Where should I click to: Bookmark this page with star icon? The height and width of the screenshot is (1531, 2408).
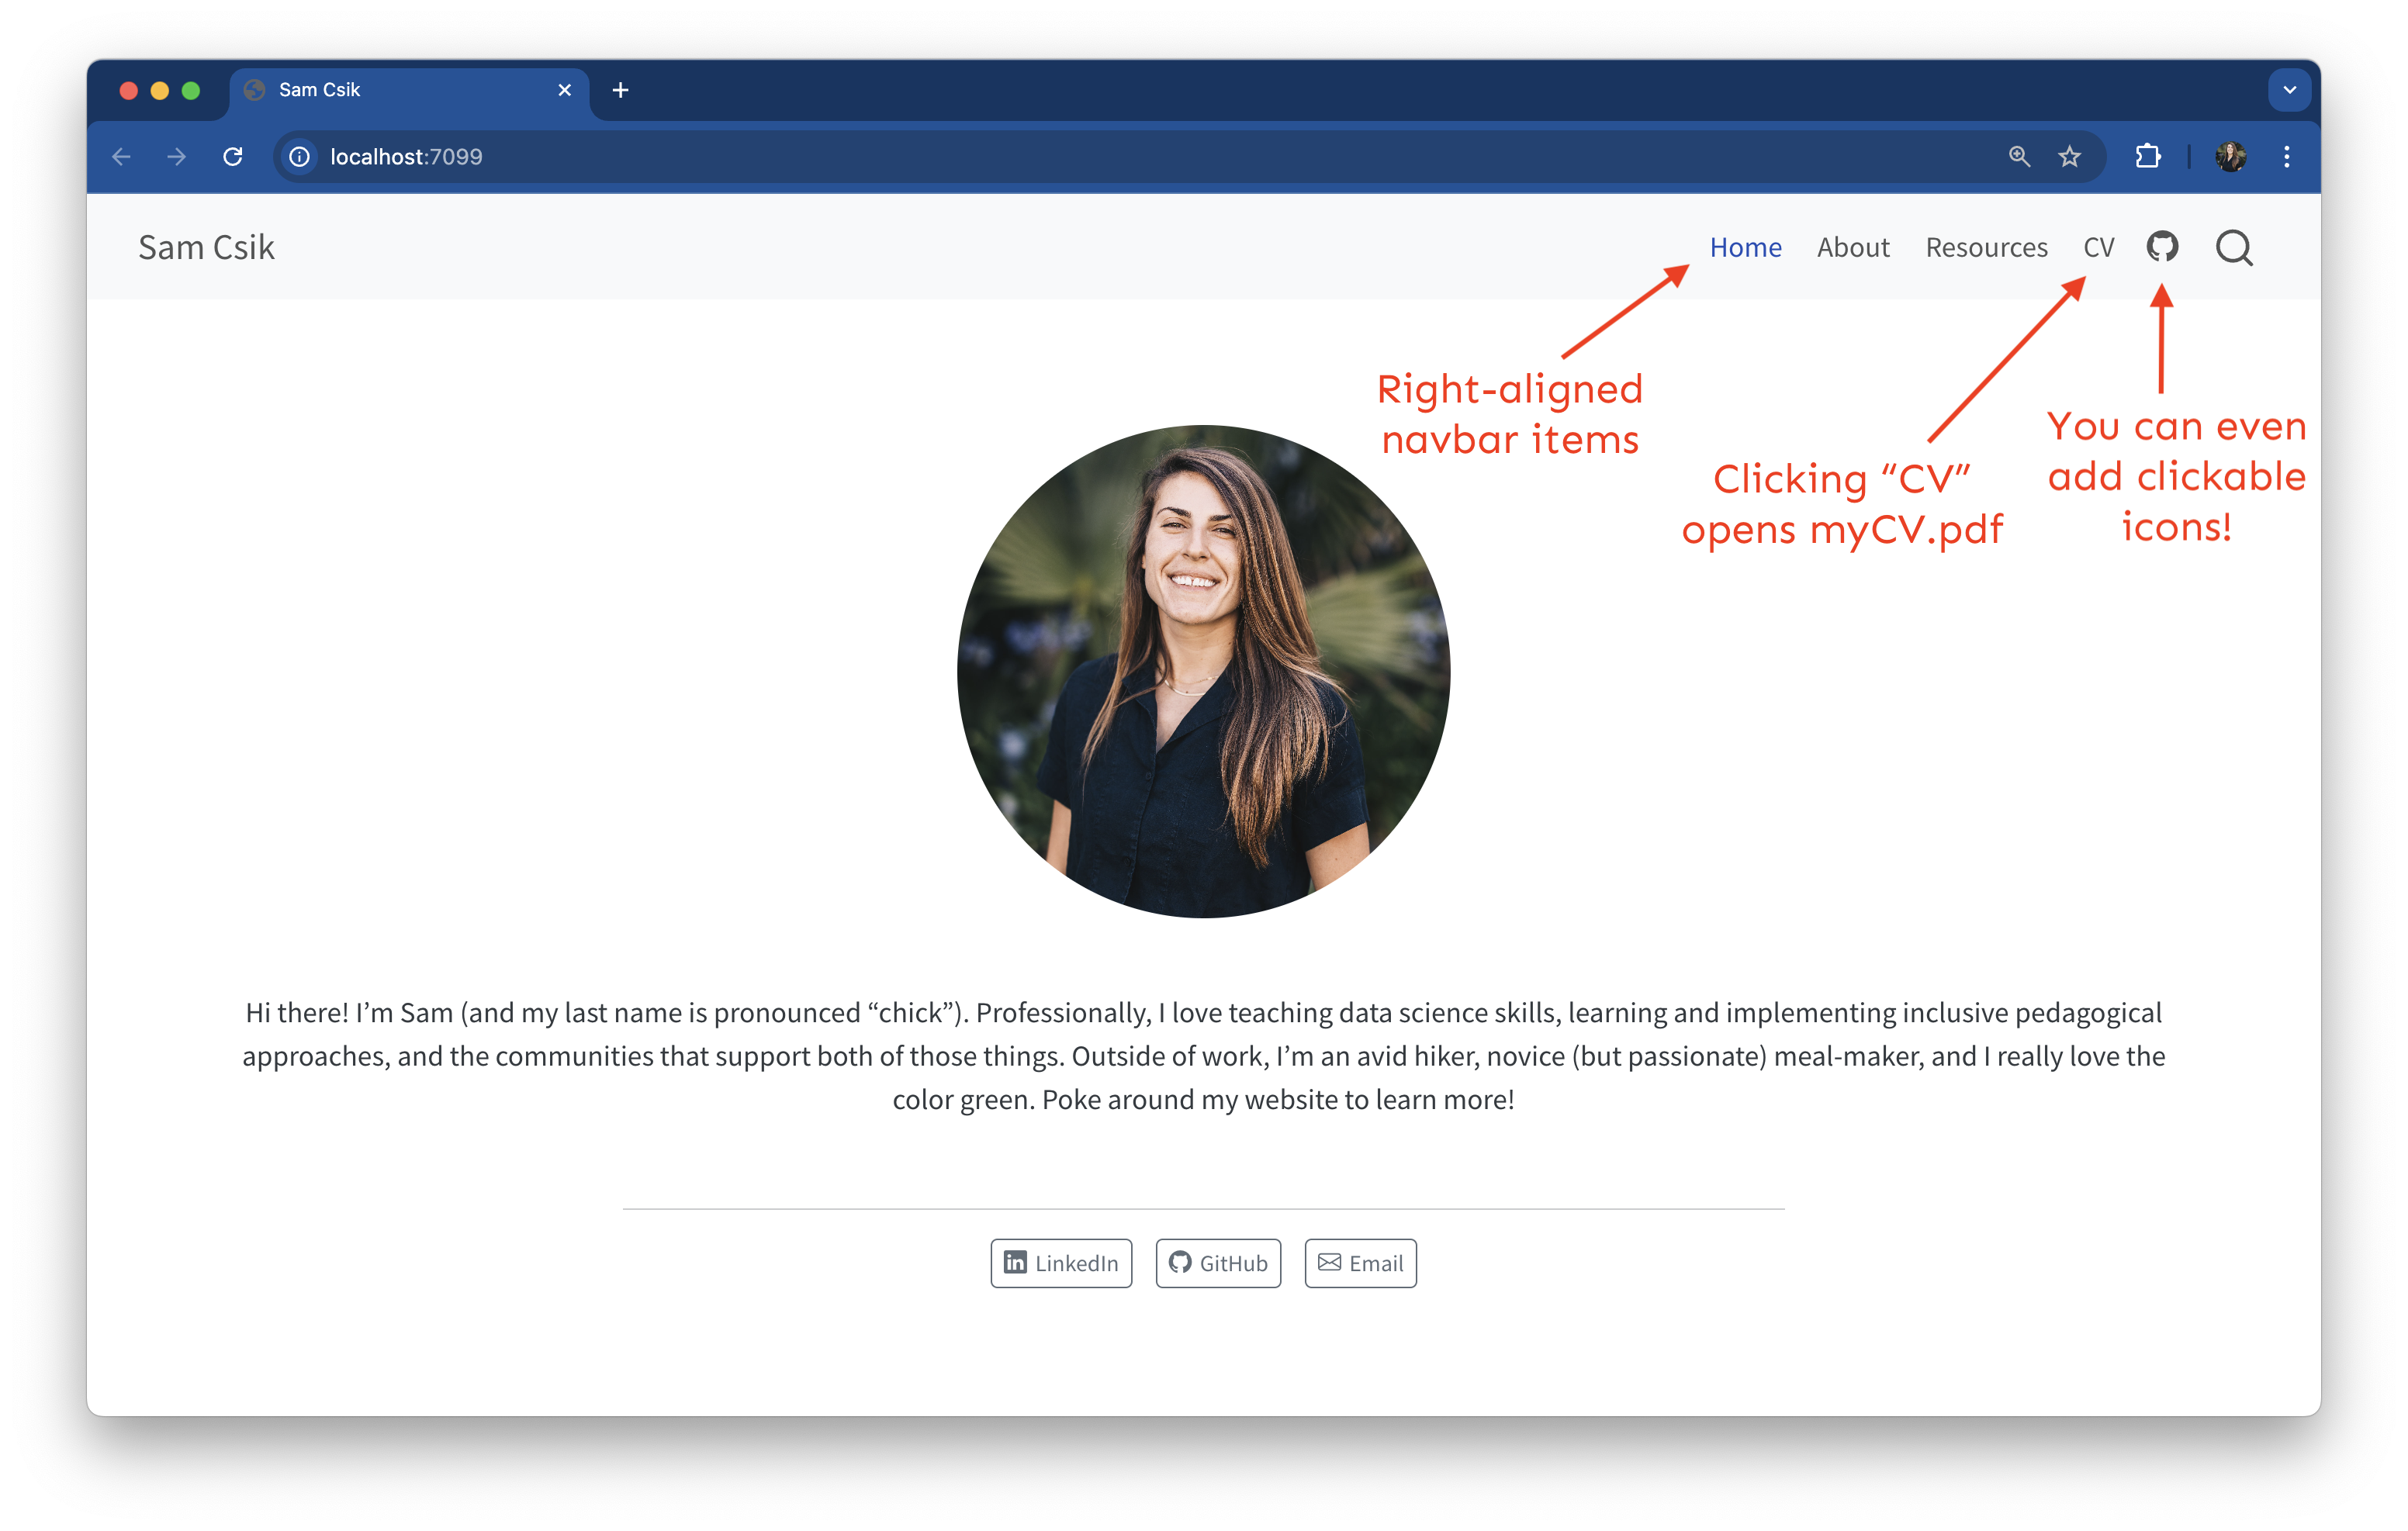tap(2069, 157)
